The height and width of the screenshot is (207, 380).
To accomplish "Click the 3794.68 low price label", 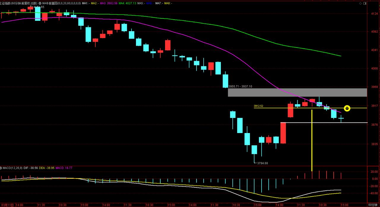I will [x=262, y=163].
